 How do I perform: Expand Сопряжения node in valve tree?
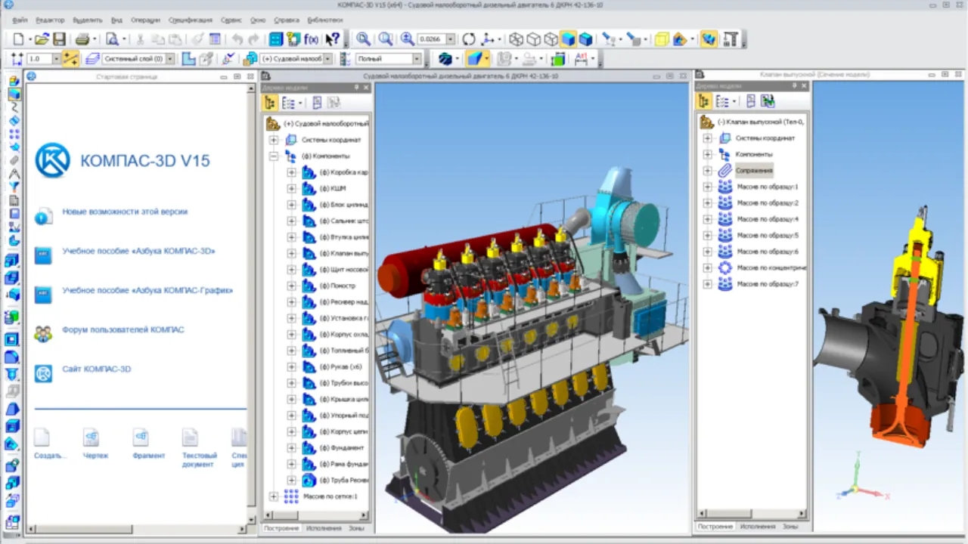point(707,171)
